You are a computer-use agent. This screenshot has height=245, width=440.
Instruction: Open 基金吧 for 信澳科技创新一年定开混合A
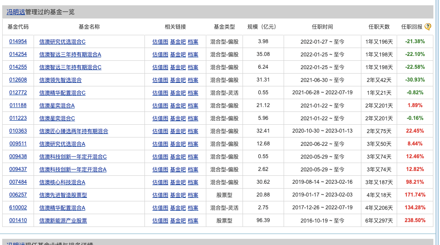(x=178, y=170)
